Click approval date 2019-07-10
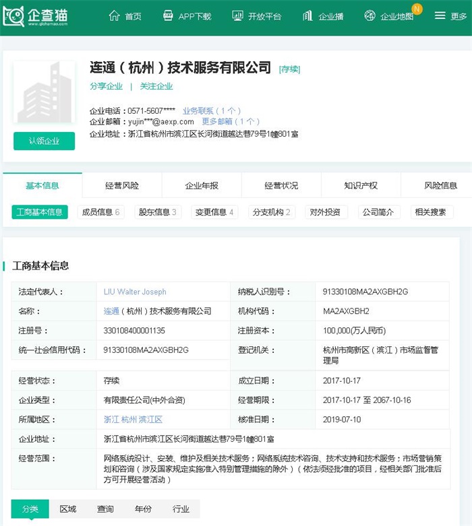The height and width of the screenshot is (526, 472). click(342, 420)
